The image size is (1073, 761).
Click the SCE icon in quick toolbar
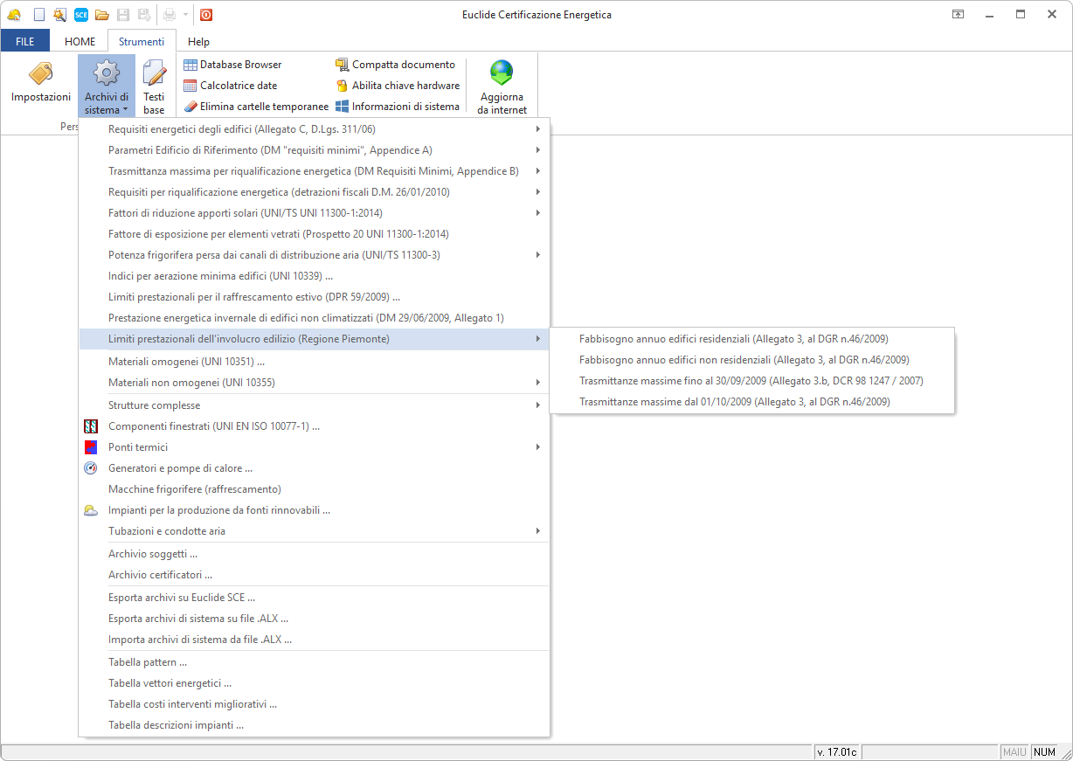tap(80, 15)
